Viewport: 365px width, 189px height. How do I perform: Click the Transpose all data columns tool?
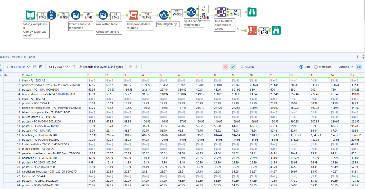[x=134, y=15]
